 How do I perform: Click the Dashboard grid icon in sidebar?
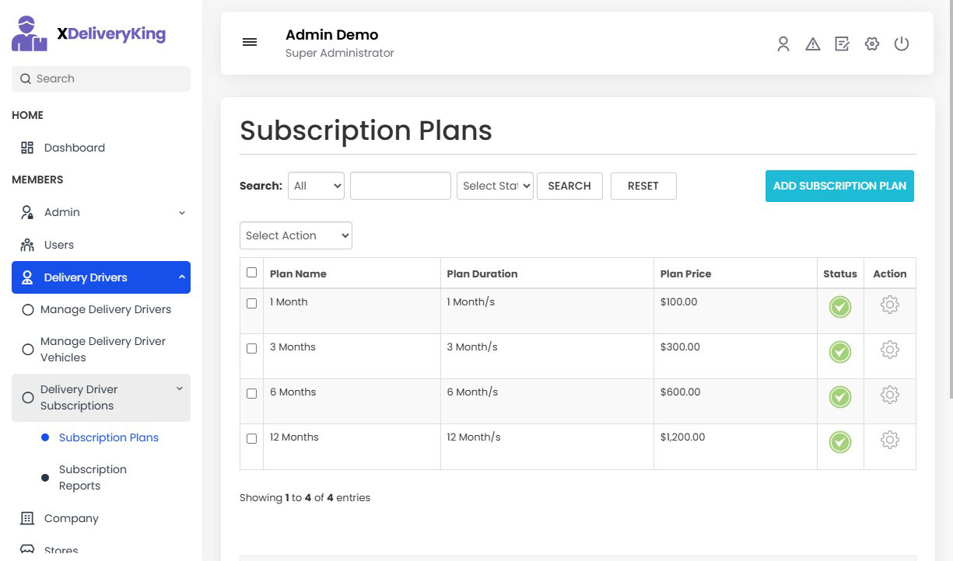coord(27,147)
